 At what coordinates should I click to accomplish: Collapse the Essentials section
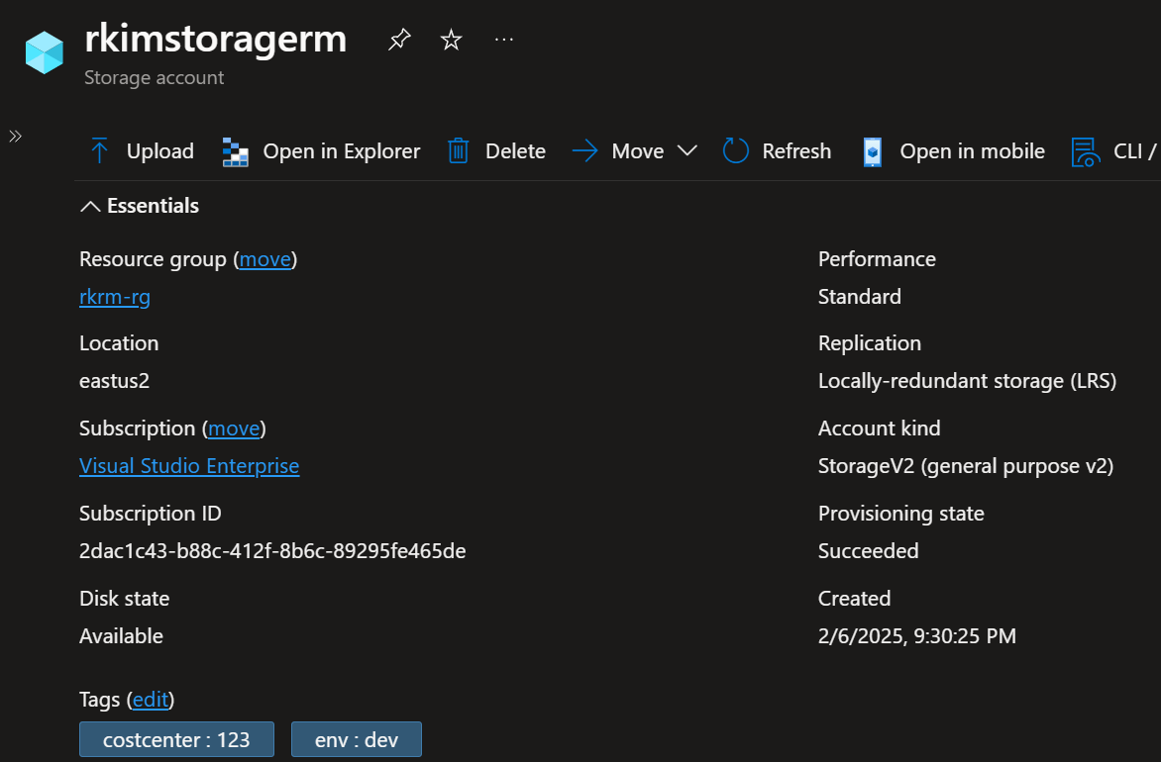pos(91,206)
